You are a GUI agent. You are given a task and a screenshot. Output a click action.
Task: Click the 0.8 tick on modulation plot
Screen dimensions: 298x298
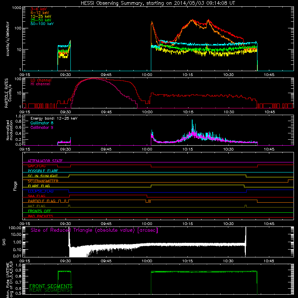(x=18, y=121)
